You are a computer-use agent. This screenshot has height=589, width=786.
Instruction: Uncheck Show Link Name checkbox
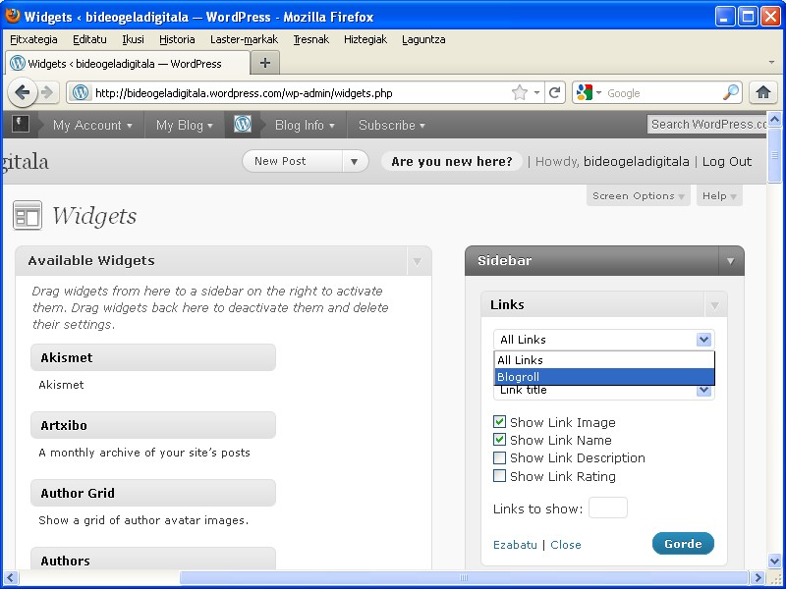[499, 440]
